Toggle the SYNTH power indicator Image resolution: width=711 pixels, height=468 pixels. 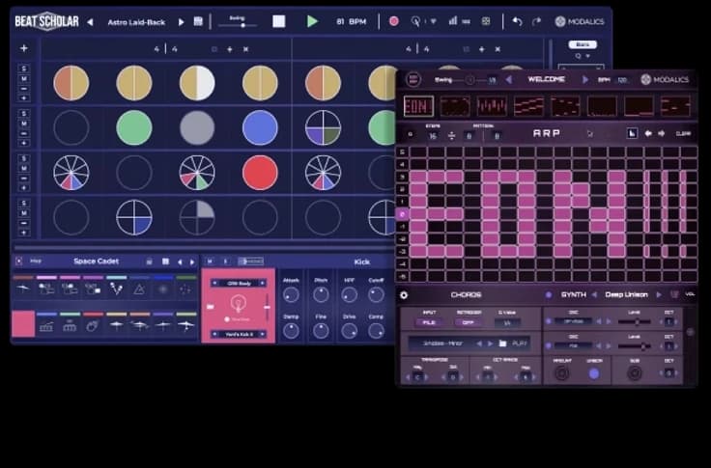click(x=548, y=295)
